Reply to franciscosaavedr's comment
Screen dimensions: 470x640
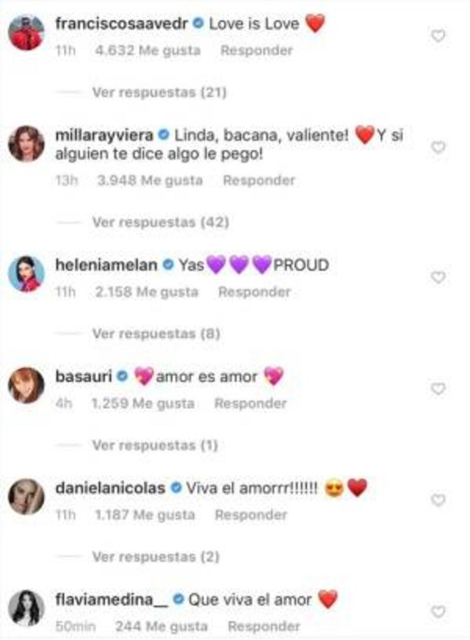257,50
